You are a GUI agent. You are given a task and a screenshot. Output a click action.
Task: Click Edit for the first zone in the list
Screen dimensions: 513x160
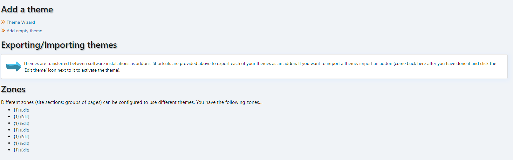(24, 110)
